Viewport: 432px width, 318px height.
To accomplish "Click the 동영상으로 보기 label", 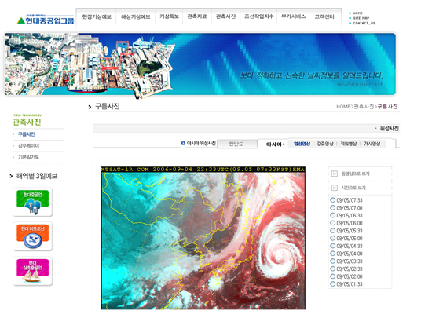I will (x=355, y=174).
